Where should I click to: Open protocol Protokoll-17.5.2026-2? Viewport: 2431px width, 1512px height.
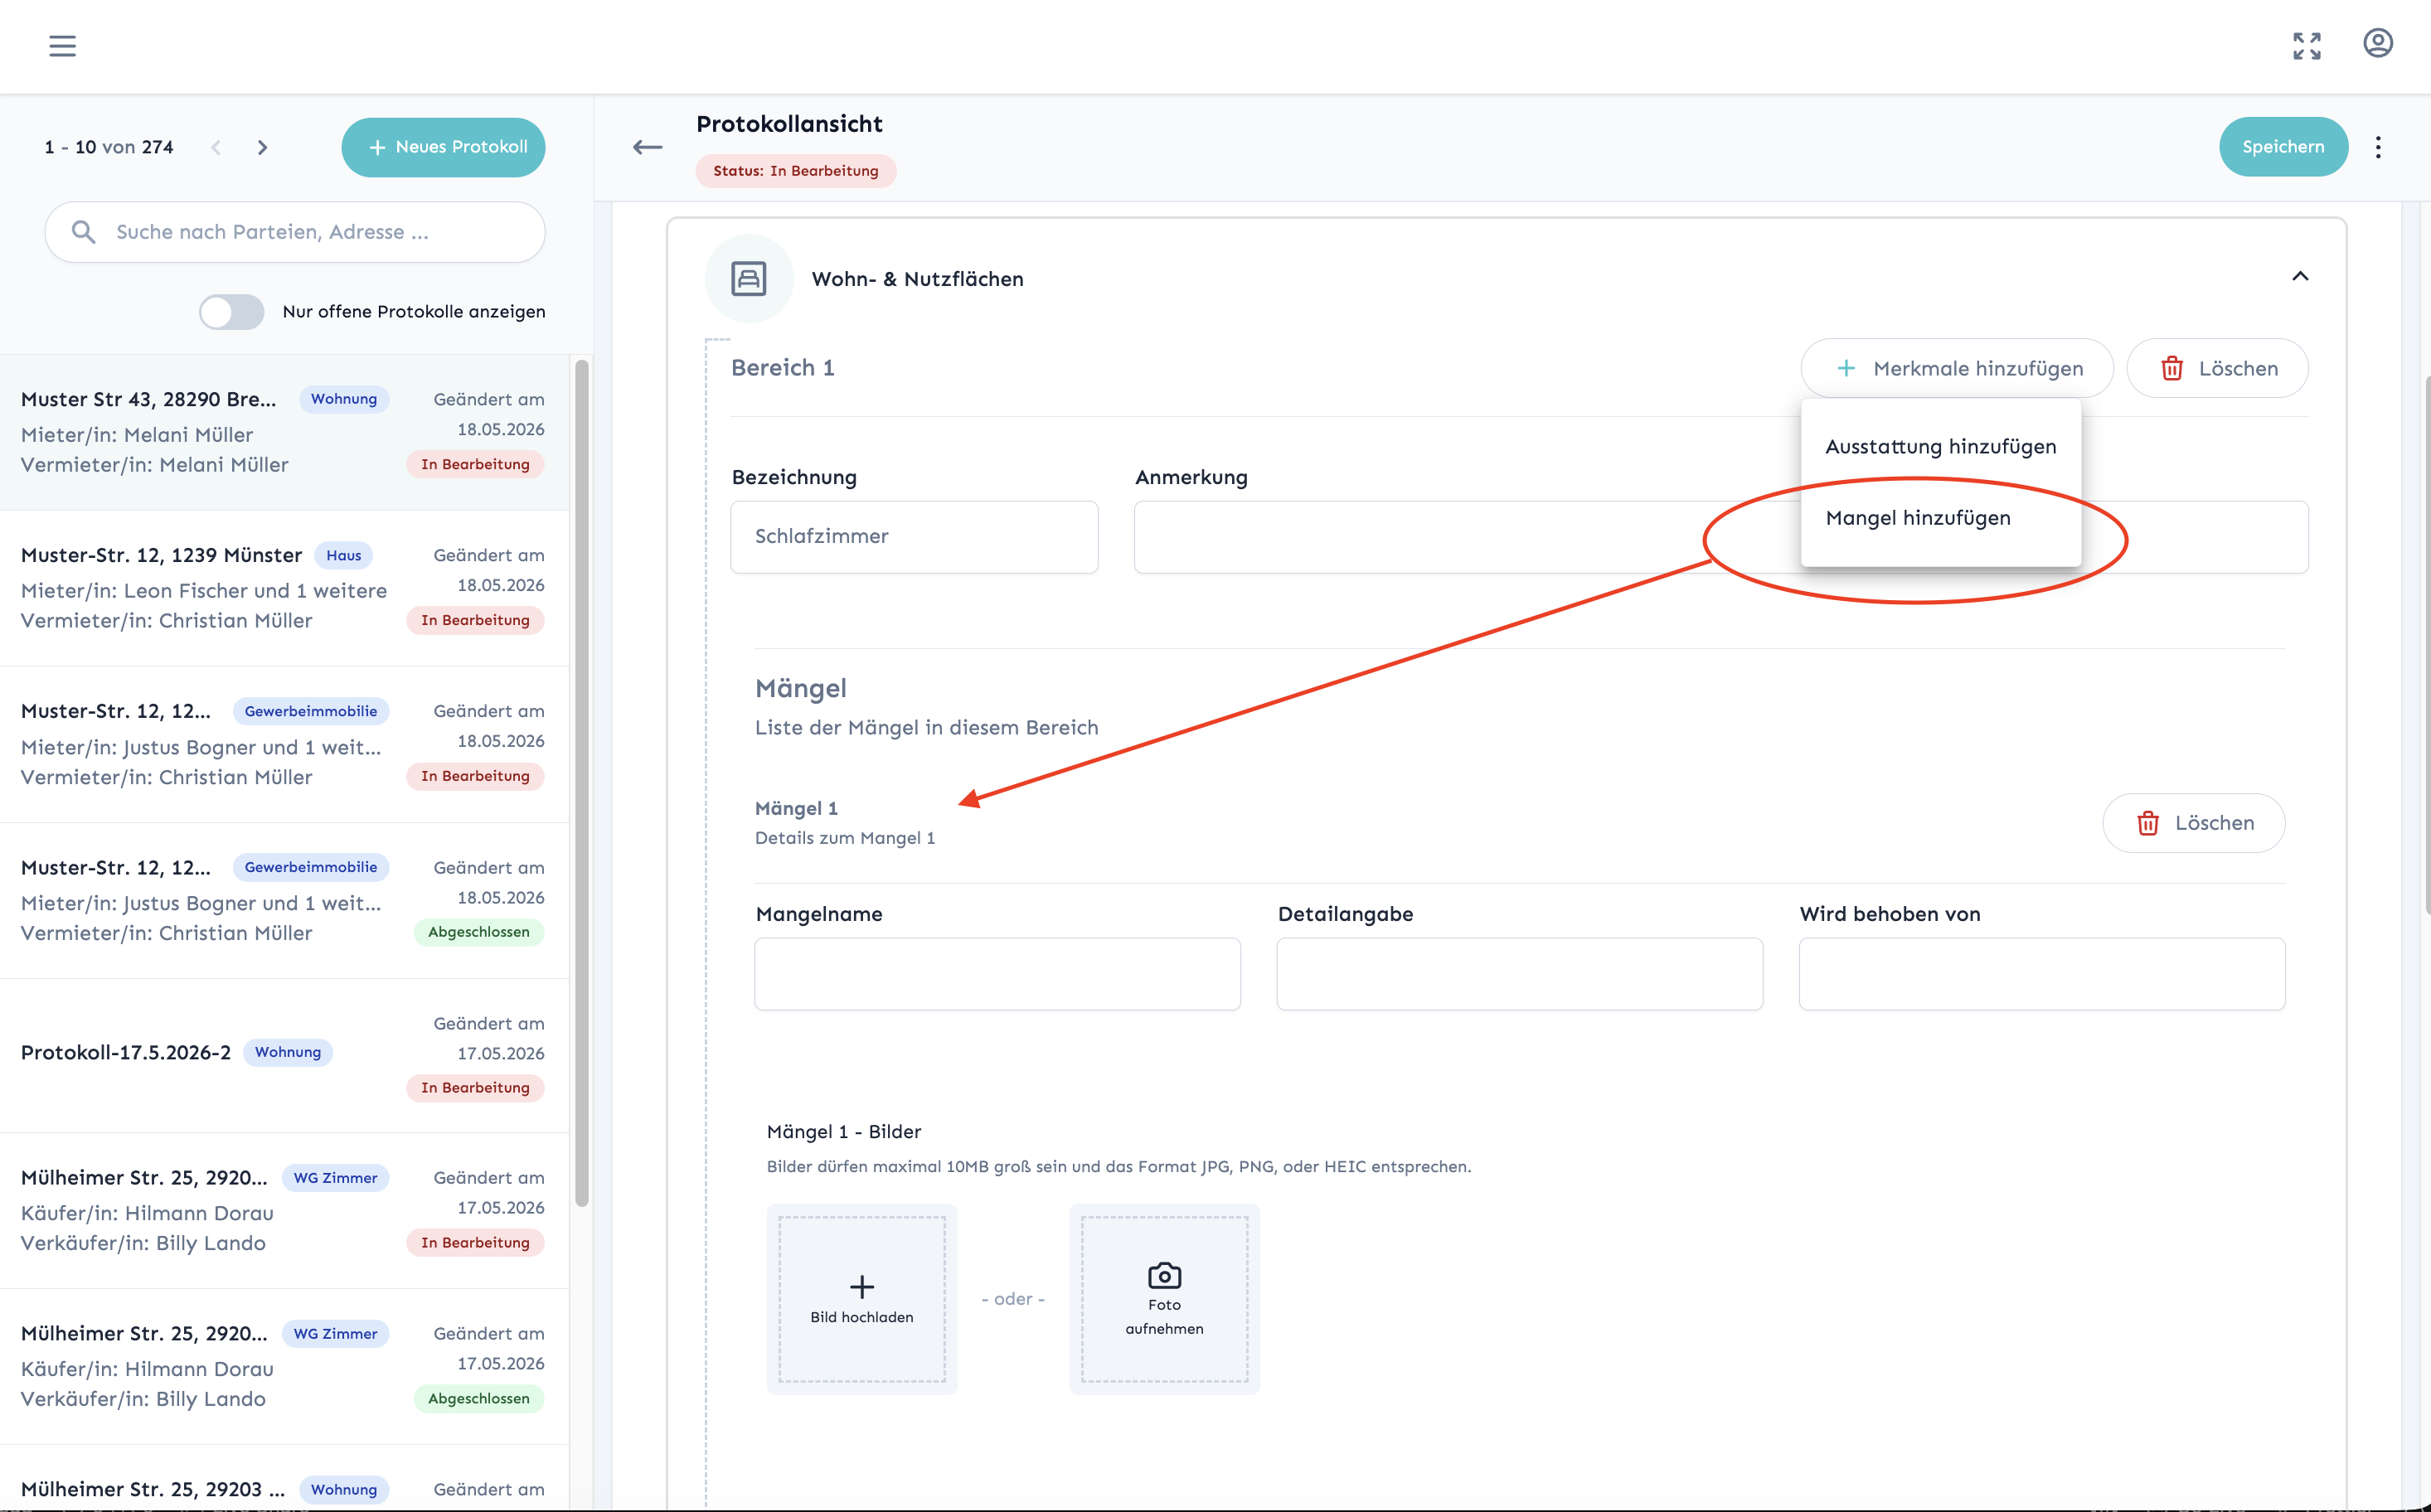pyautogui.click(x=285, y=1055)
